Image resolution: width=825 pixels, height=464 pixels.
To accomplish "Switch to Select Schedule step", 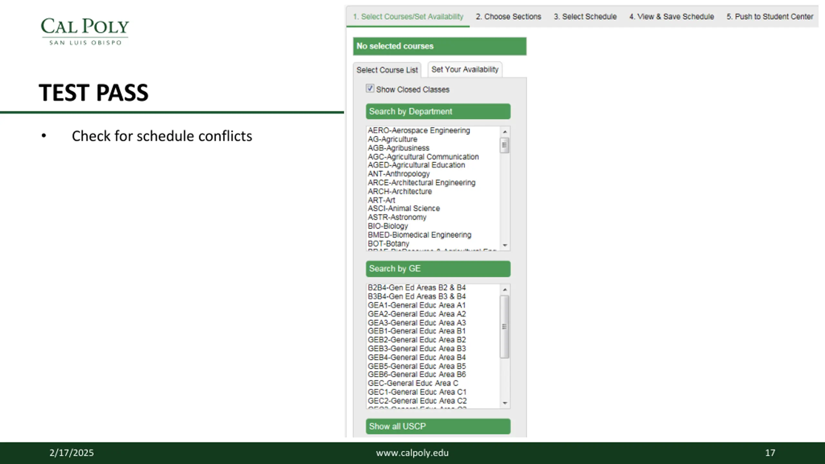I will click(585, 16).
